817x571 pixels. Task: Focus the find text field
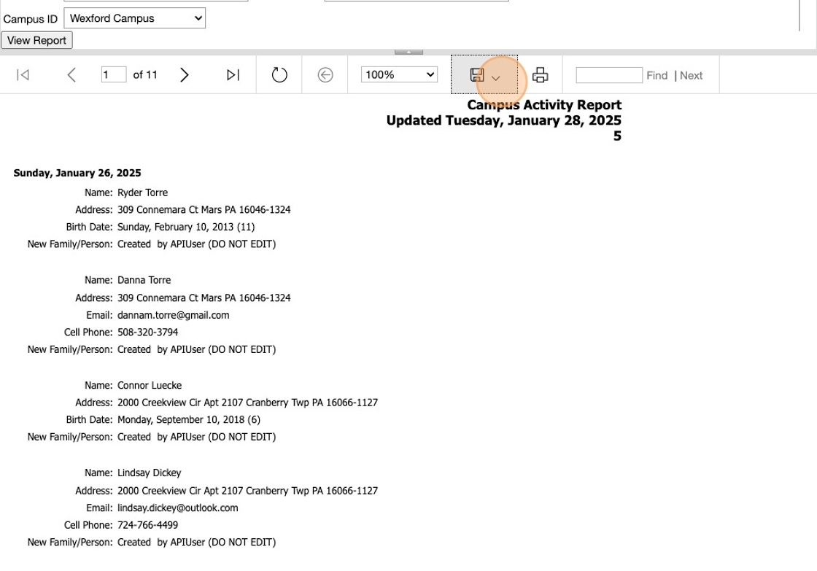click(609, 75)
